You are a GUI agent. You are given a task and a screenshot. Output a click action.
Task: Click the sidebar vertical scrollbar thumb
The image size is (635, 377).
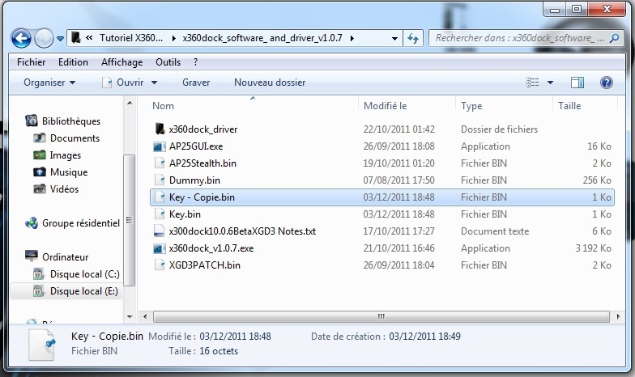coord(130,220)
